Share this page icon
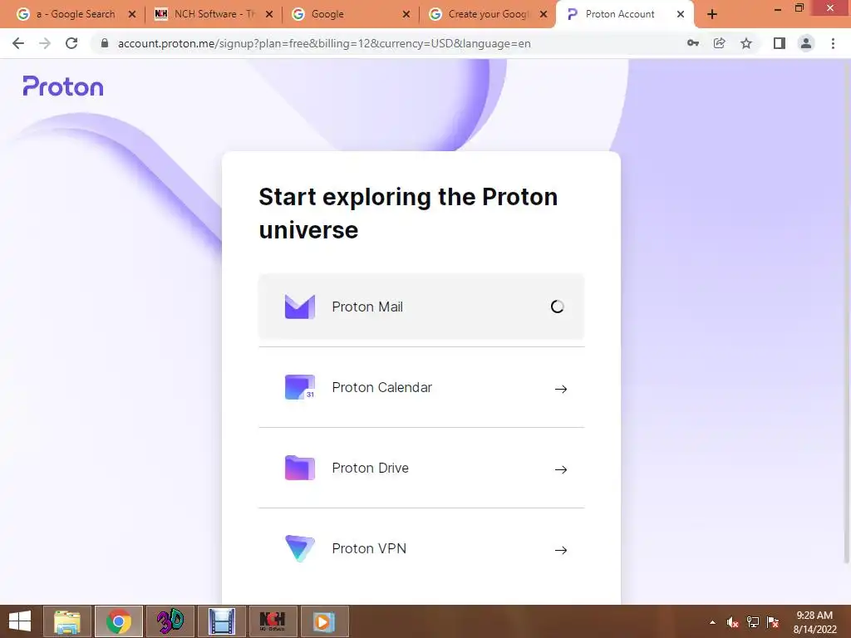The height and width of the screenshot is (638, 851). click(x=720, y=43)
